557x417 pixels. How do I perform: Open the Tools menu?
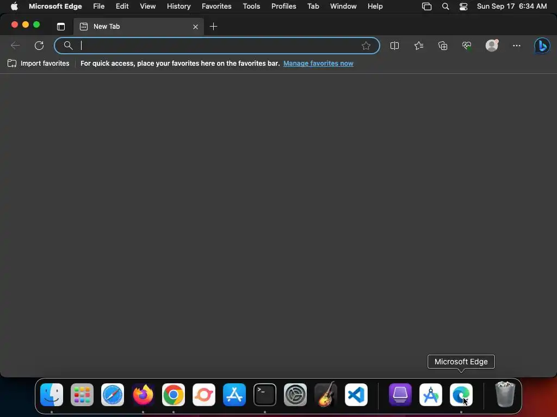pos(251,7)
